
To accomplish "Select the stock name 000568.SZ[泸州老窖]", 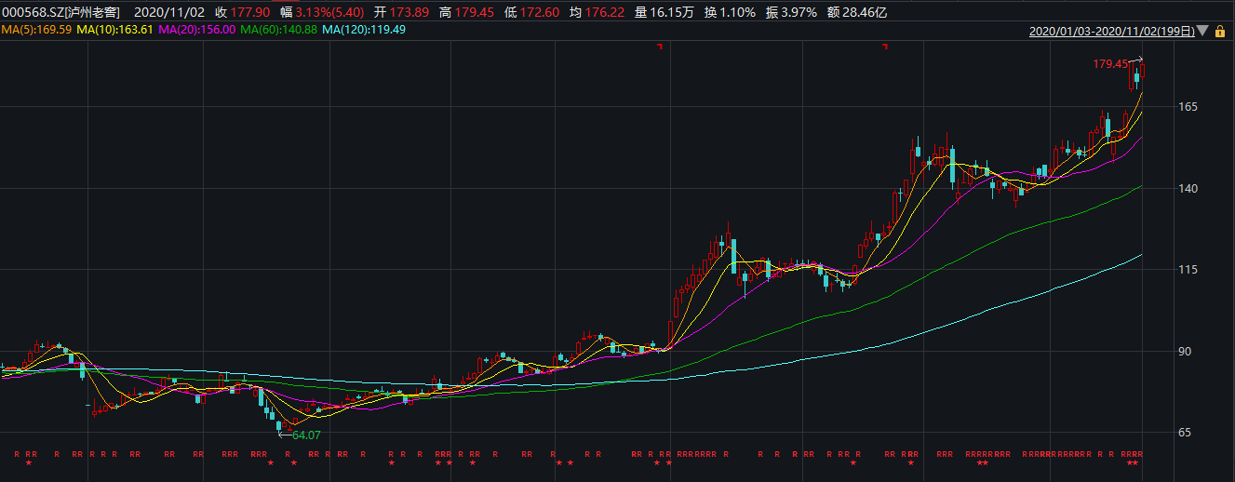I will 60,12.
